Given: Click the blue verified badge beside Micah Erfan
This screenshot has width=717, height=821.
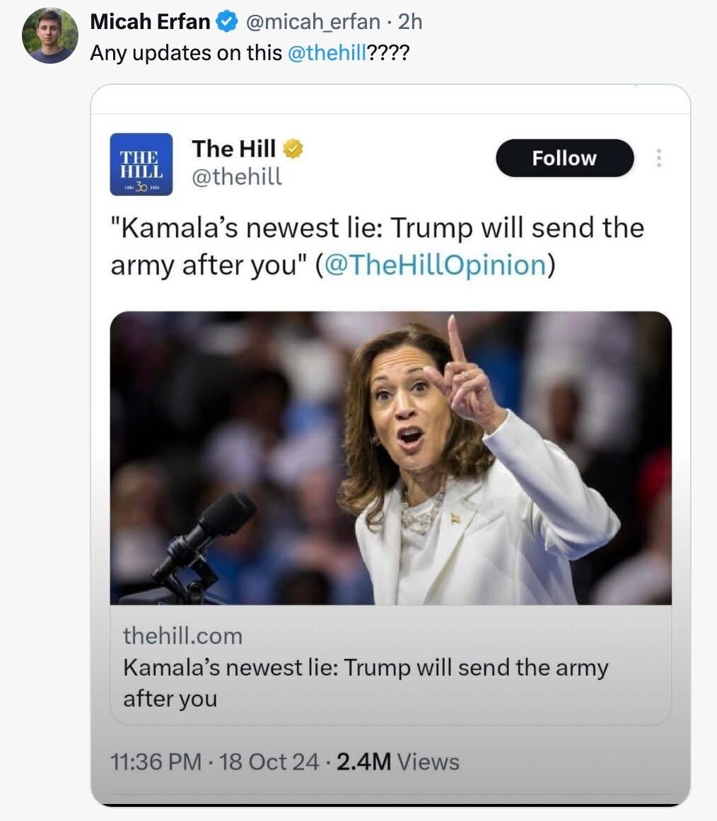Looking at the screenshot, I should point(226,23).
